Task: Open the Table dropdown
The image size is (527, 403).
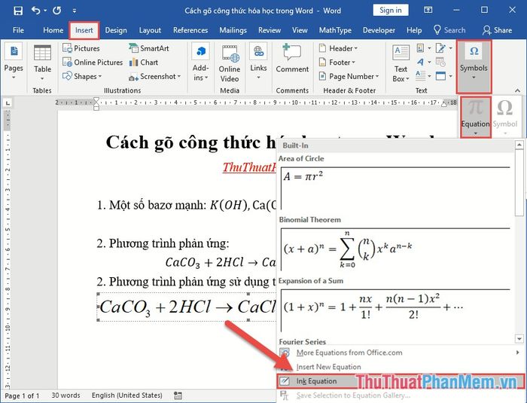Action: [42, 63]
